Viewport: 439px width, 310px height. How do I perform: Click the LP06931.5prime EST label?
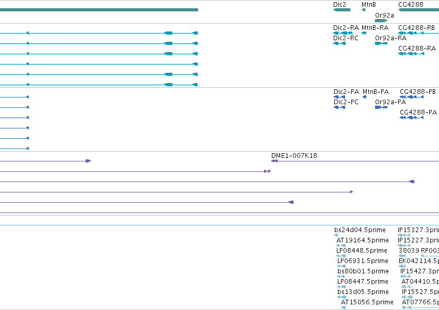363,262
